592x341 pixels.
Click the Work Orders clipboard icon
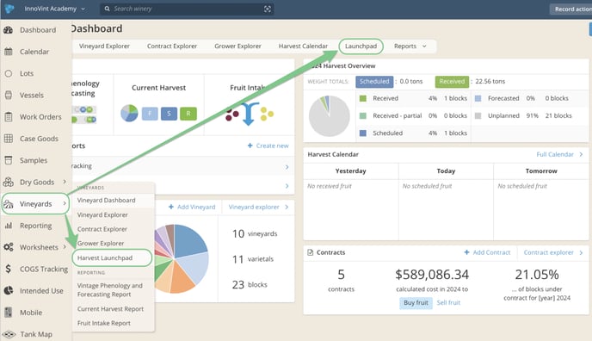9,117
